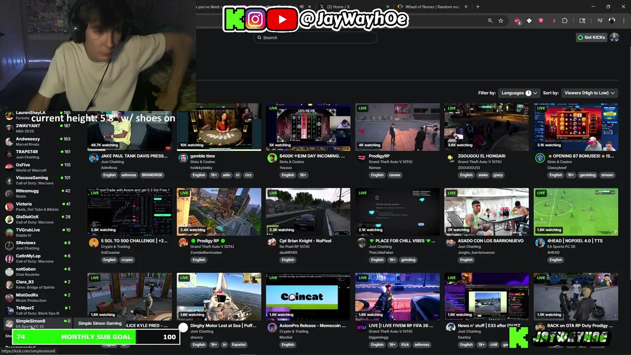The width and height of the screenshot is (631, 355).
Task: Click Classybeef channel avatar icon
Action: [540, 158]
